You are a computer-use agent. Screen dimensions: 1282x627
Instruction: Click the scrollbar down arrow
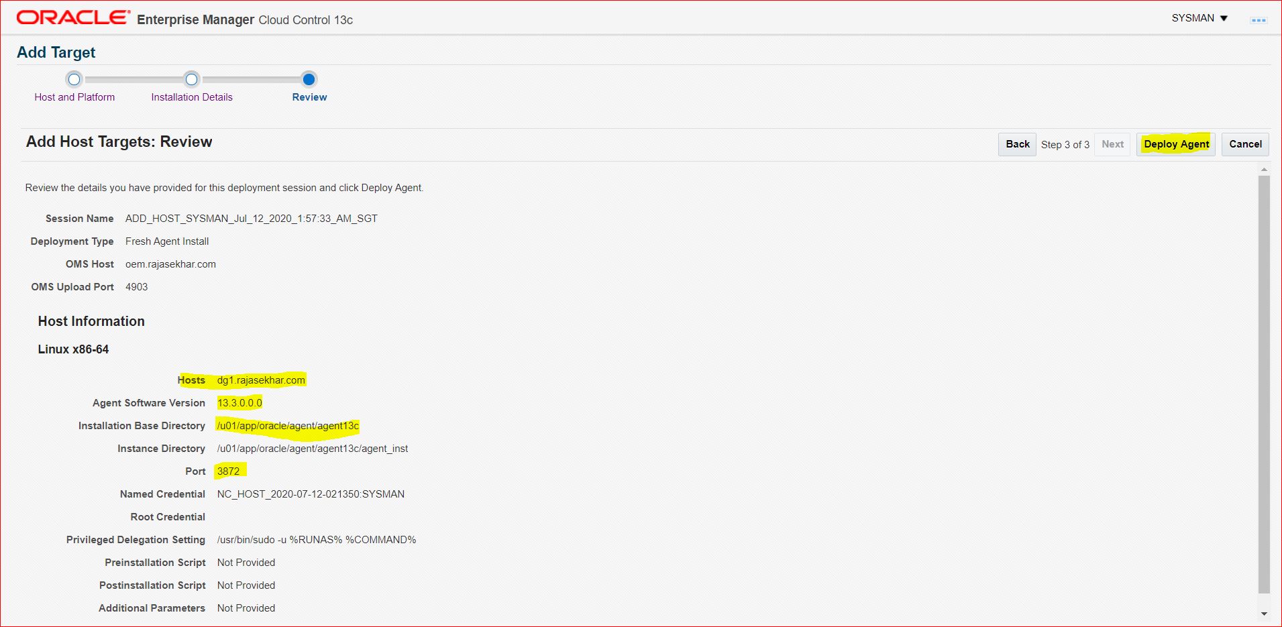[1264, 614]
